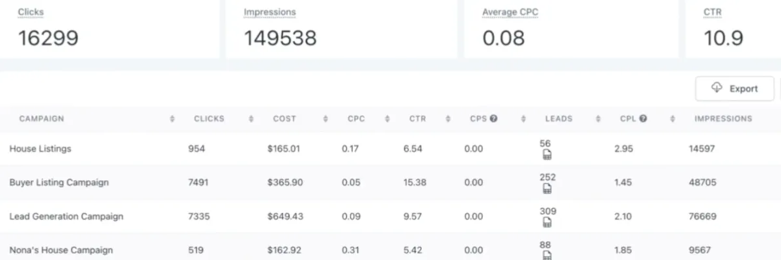Open Nona's House Campaign leads file icon
This screenshot has height=260, width=781.
pyautogui.click(x=547, y=255)
